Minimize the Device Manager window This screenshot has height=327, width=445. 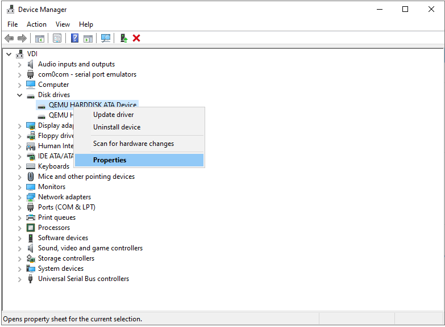[x=380, y=9]
